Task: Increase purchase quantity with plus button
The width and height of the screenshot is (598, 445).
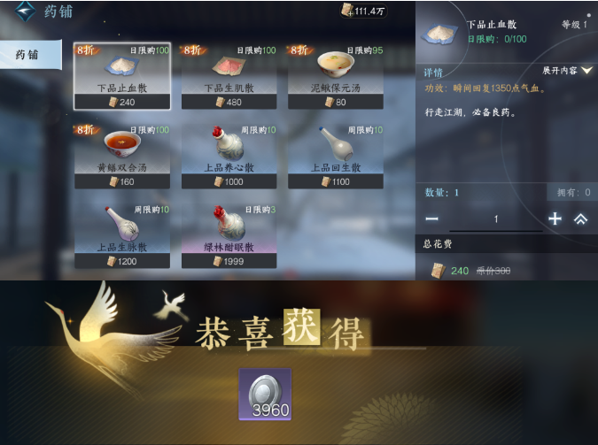Action: tap(555, 219)
